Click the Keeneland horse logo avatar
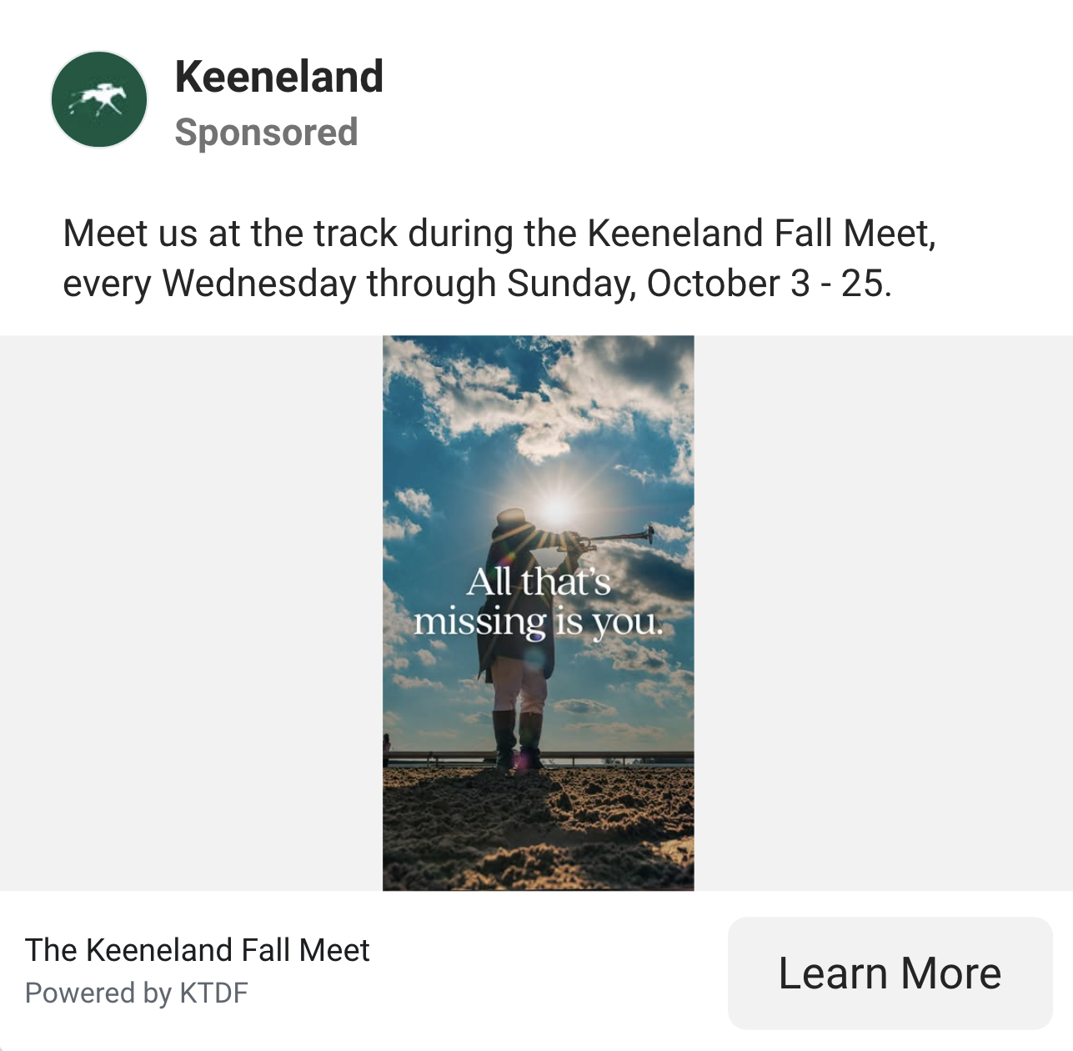 point(99,99)
